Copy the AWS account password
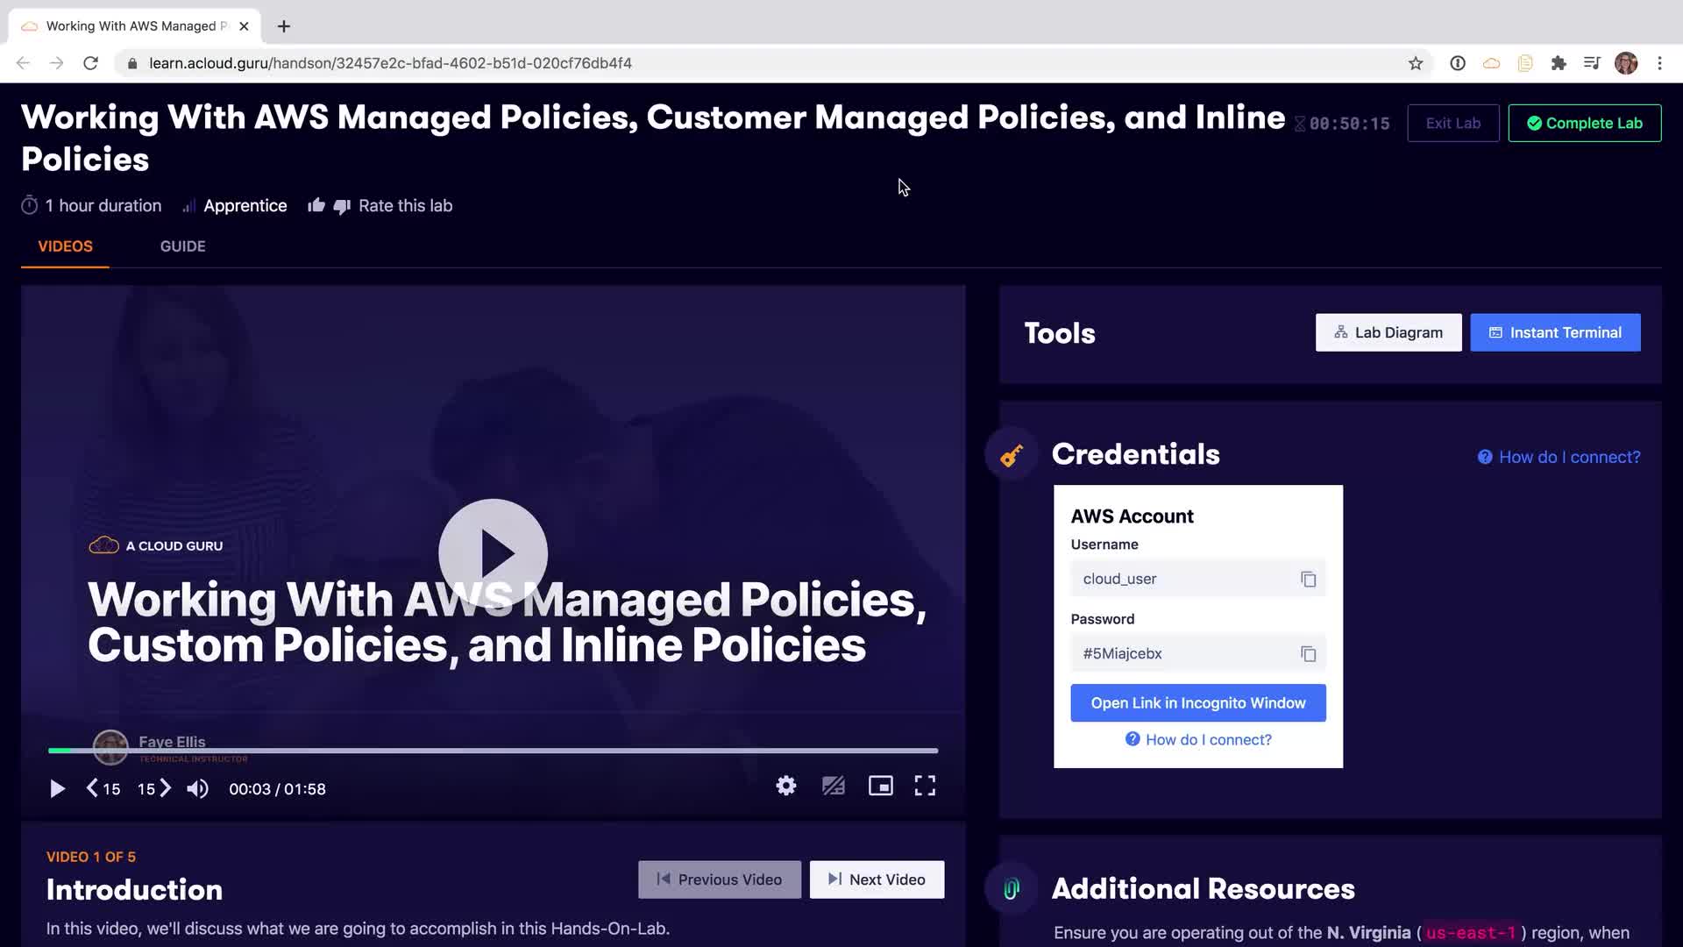Image resolution: width=1683 pixels, height=947 pixels. pos(1308,654)
